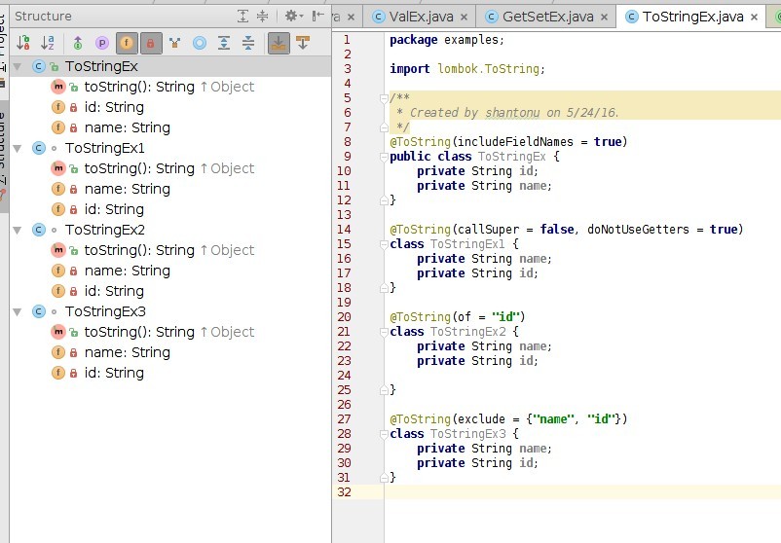Fold the ToStringEx2 class at line 21
Viewport: 781px width, 543px height.
coord(384,333)
